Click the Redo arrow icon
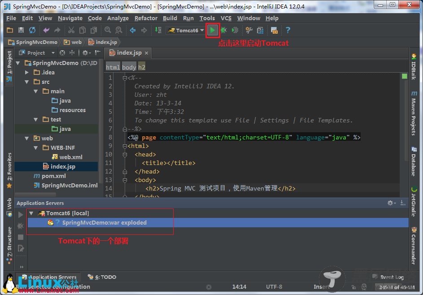423x295 pixels. [x=57, y=30]
